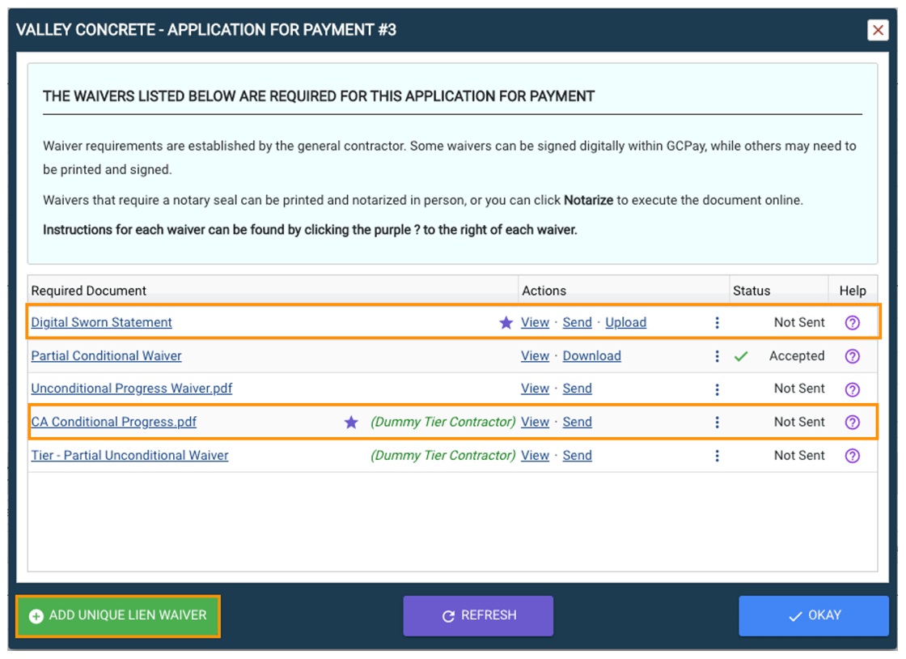Viewport: 906px width, 659px height.
Task: Open help for the Digital Sworn Statement waiver
Action: (853, 322)
